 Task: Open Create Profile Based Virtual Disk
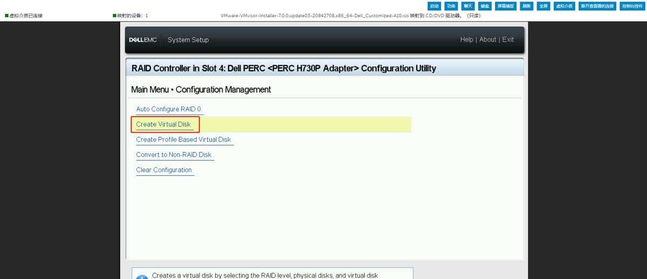pos(183,140)
